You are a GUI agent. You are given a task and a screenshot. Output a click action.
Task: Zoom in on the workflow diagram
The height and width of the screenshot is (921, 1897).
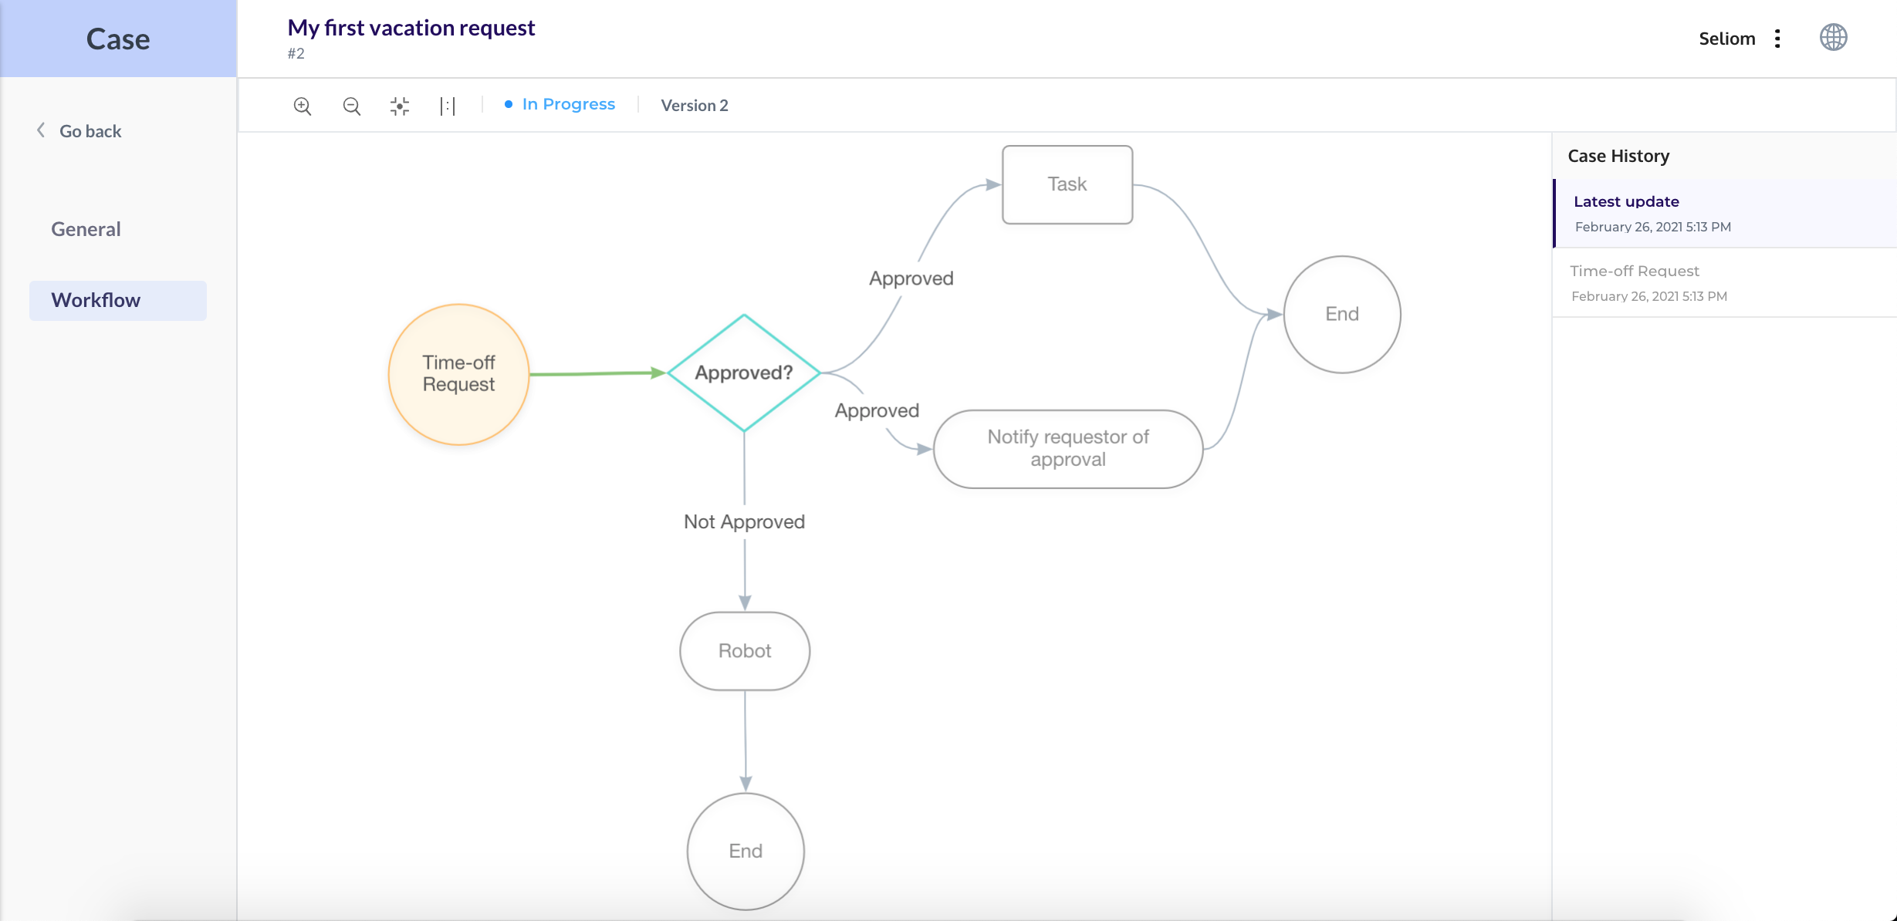303,106
